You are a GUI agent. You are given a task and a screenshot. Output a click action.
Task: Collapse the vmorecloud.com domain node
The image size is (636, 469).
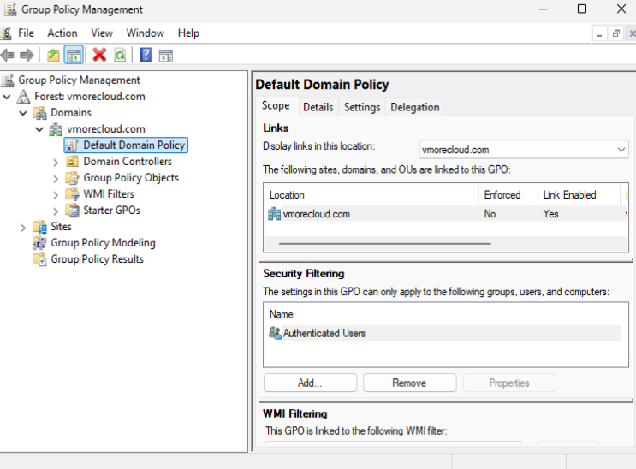tap(39, 129)
